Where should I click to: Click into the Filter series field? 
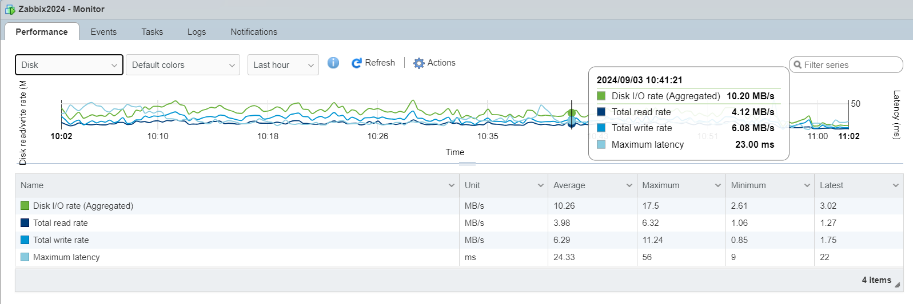(x=850, y=65)
